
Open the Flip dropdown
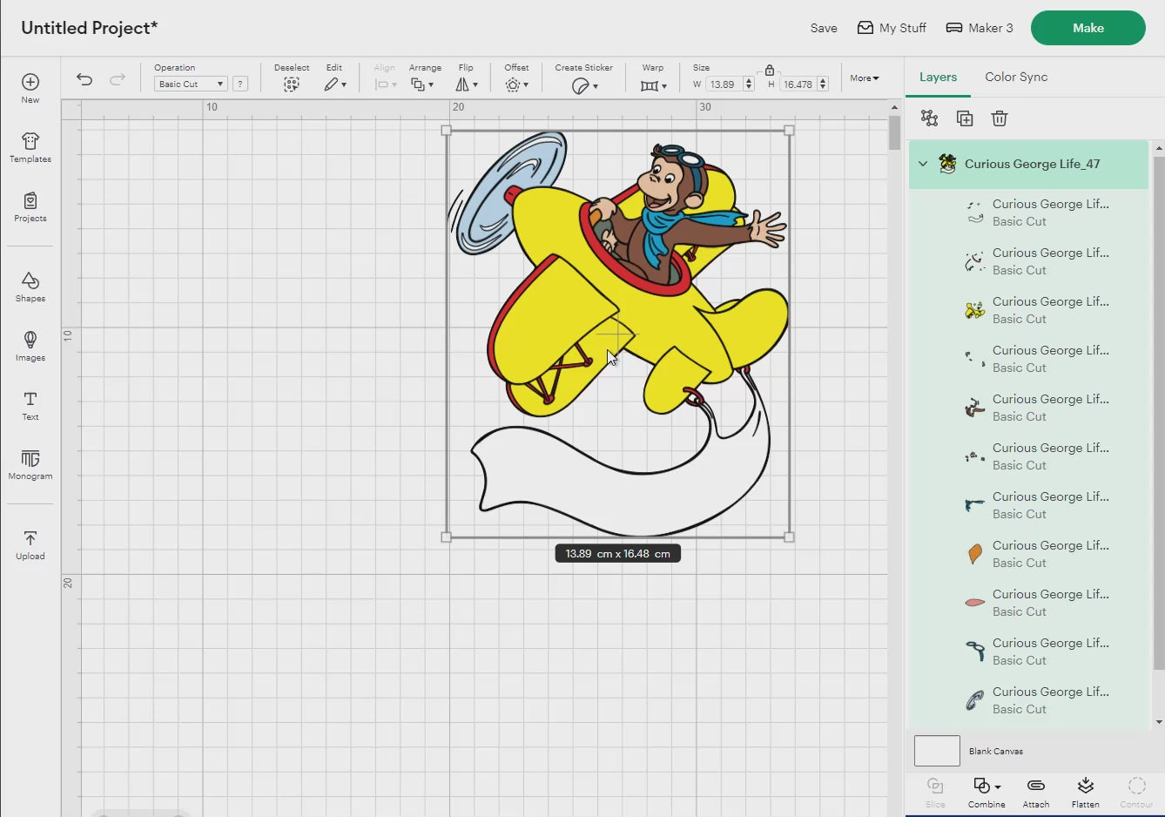point(467,84)
